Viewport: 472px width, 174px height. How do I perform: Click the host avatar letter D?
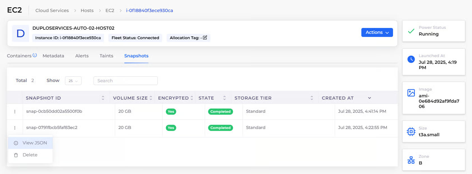point(21,34)
